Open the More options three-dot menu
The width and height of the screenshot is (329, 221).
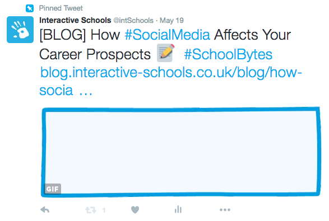(225, 210)
